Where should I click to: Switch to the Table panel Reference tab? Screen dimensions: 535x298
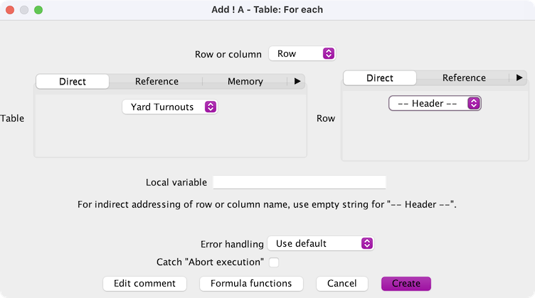point(157,82)
